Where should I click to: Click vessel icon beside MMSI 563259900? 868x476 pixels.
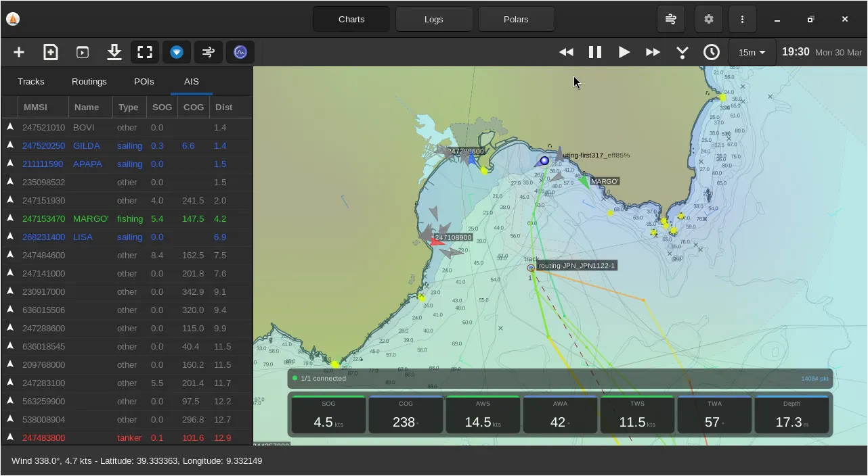pyautogui.click(x=10, y=401)
